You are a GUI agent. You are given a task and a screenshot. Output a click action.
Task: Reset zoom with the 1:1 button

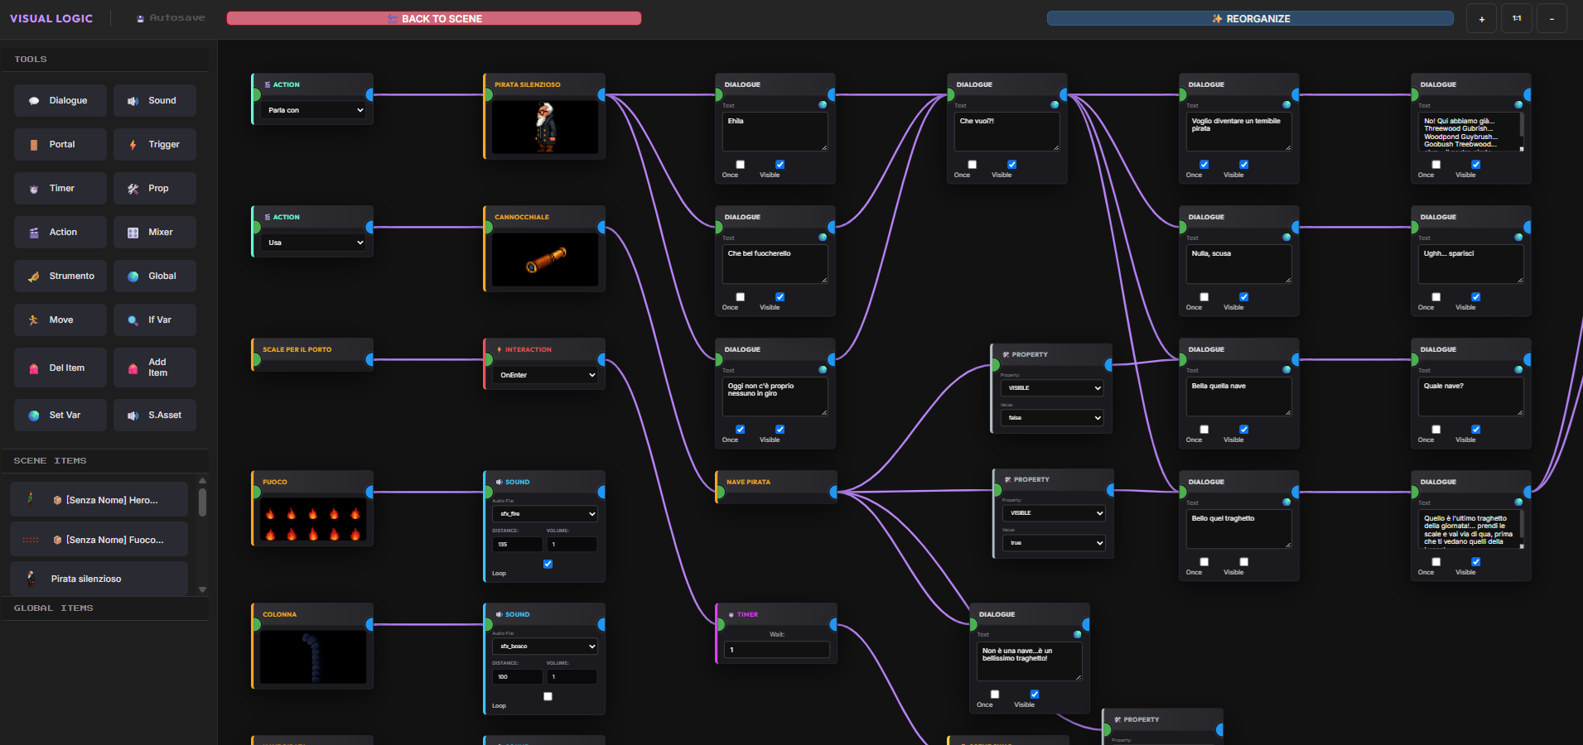(x=1517, y=18)
